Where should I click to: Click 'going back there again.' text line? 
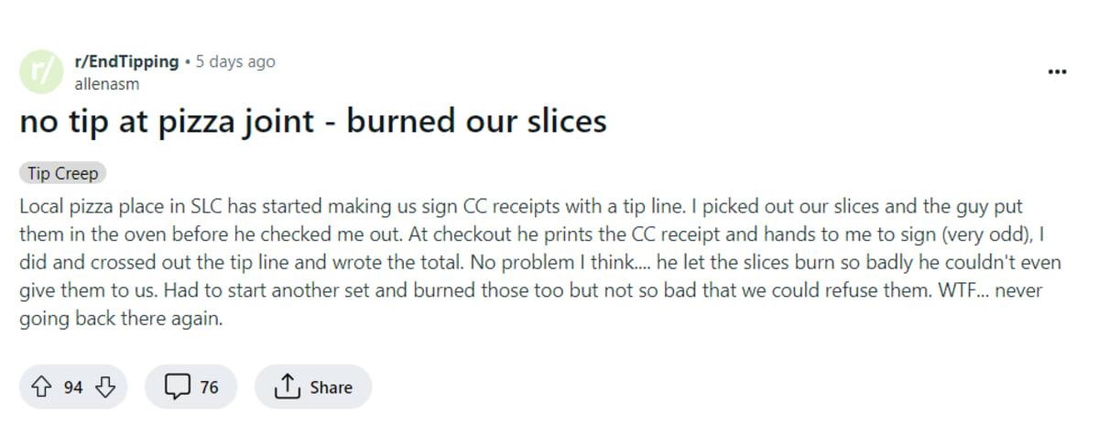(122, 321)
